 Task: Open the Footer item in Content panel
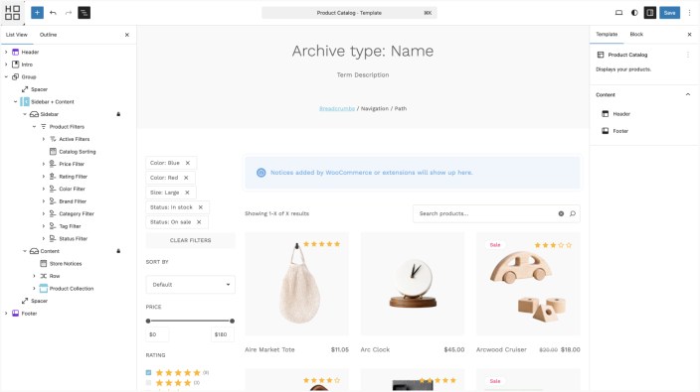(x=620, y=131)
